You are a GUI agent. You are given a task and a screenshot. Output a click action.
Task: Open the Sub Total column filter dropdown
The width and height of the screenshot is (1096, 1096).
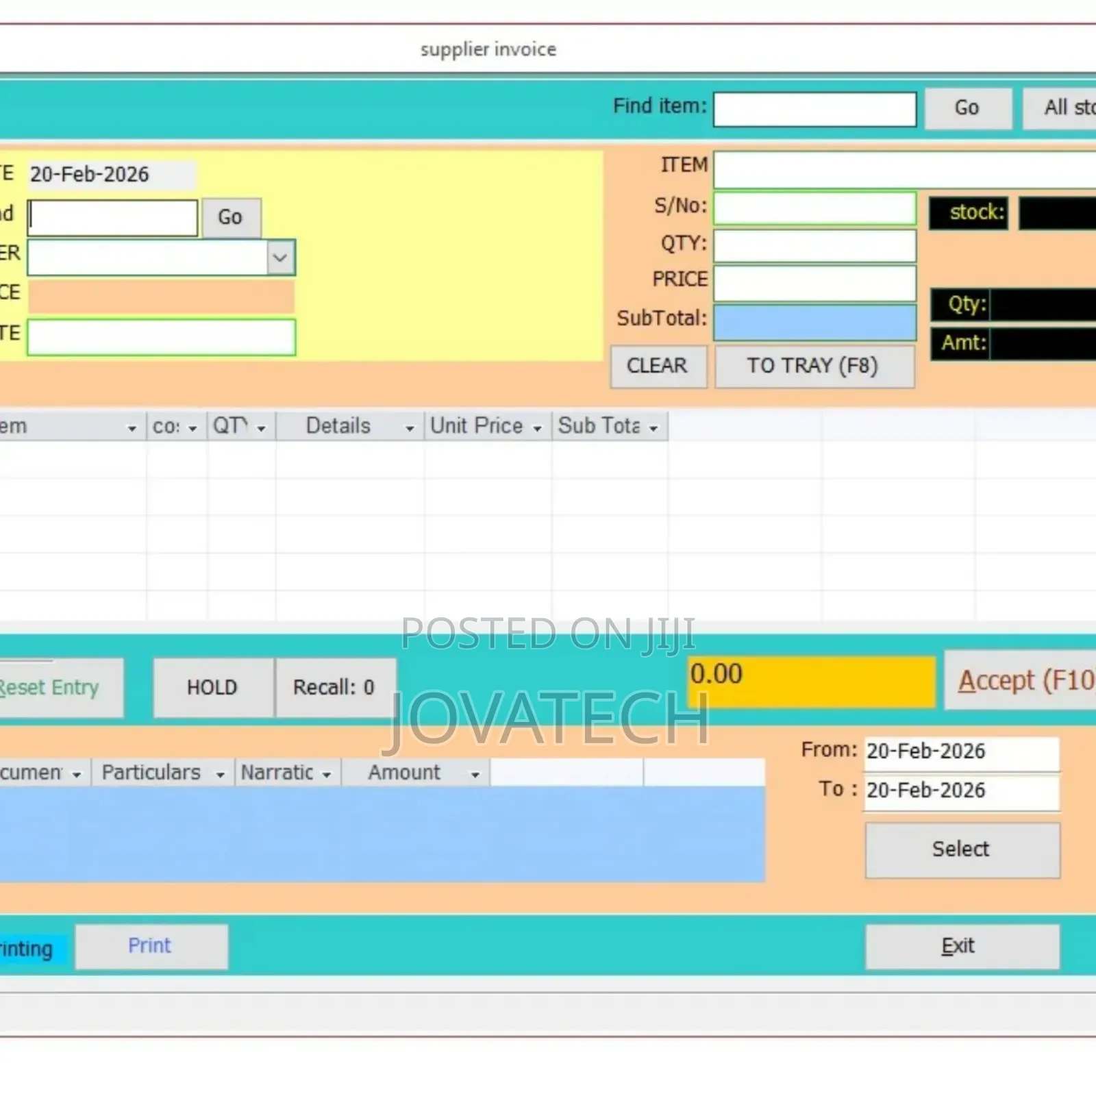coord(653,428)
